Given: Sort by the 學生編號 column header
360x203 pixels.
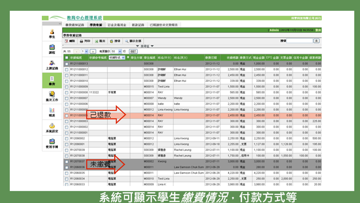Looking at the screenshot, I should [x=149, y=57].
